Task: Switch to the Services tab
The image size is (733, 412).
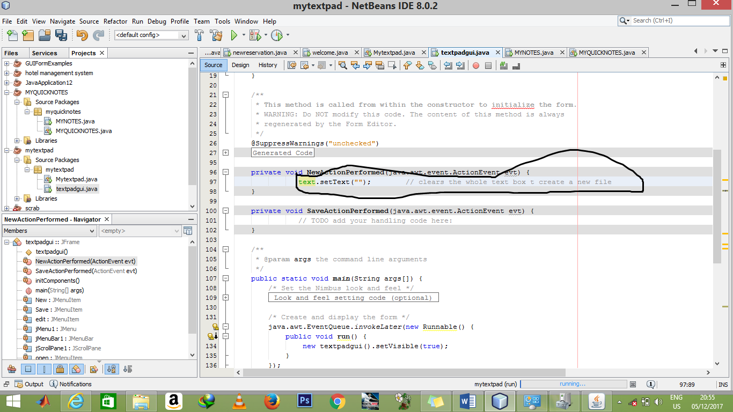Action: tap(45, 53)
